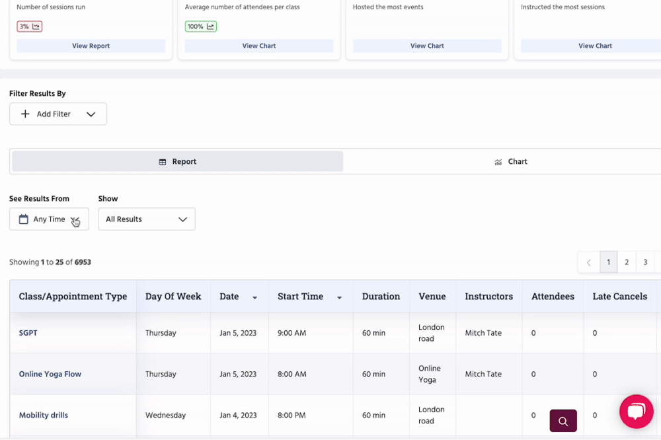Go to previous page arrow
661x440 pixels.
[588, 262]
